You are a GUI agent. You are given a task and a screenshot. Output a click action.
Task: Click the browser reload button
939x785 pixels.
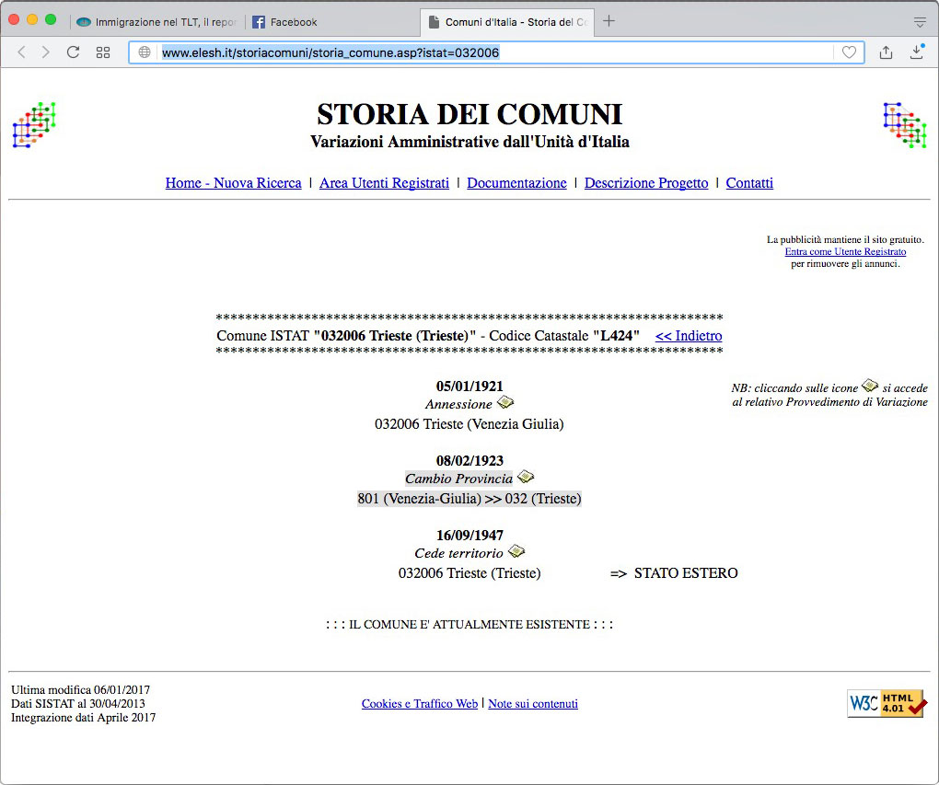tap(73, 52)
